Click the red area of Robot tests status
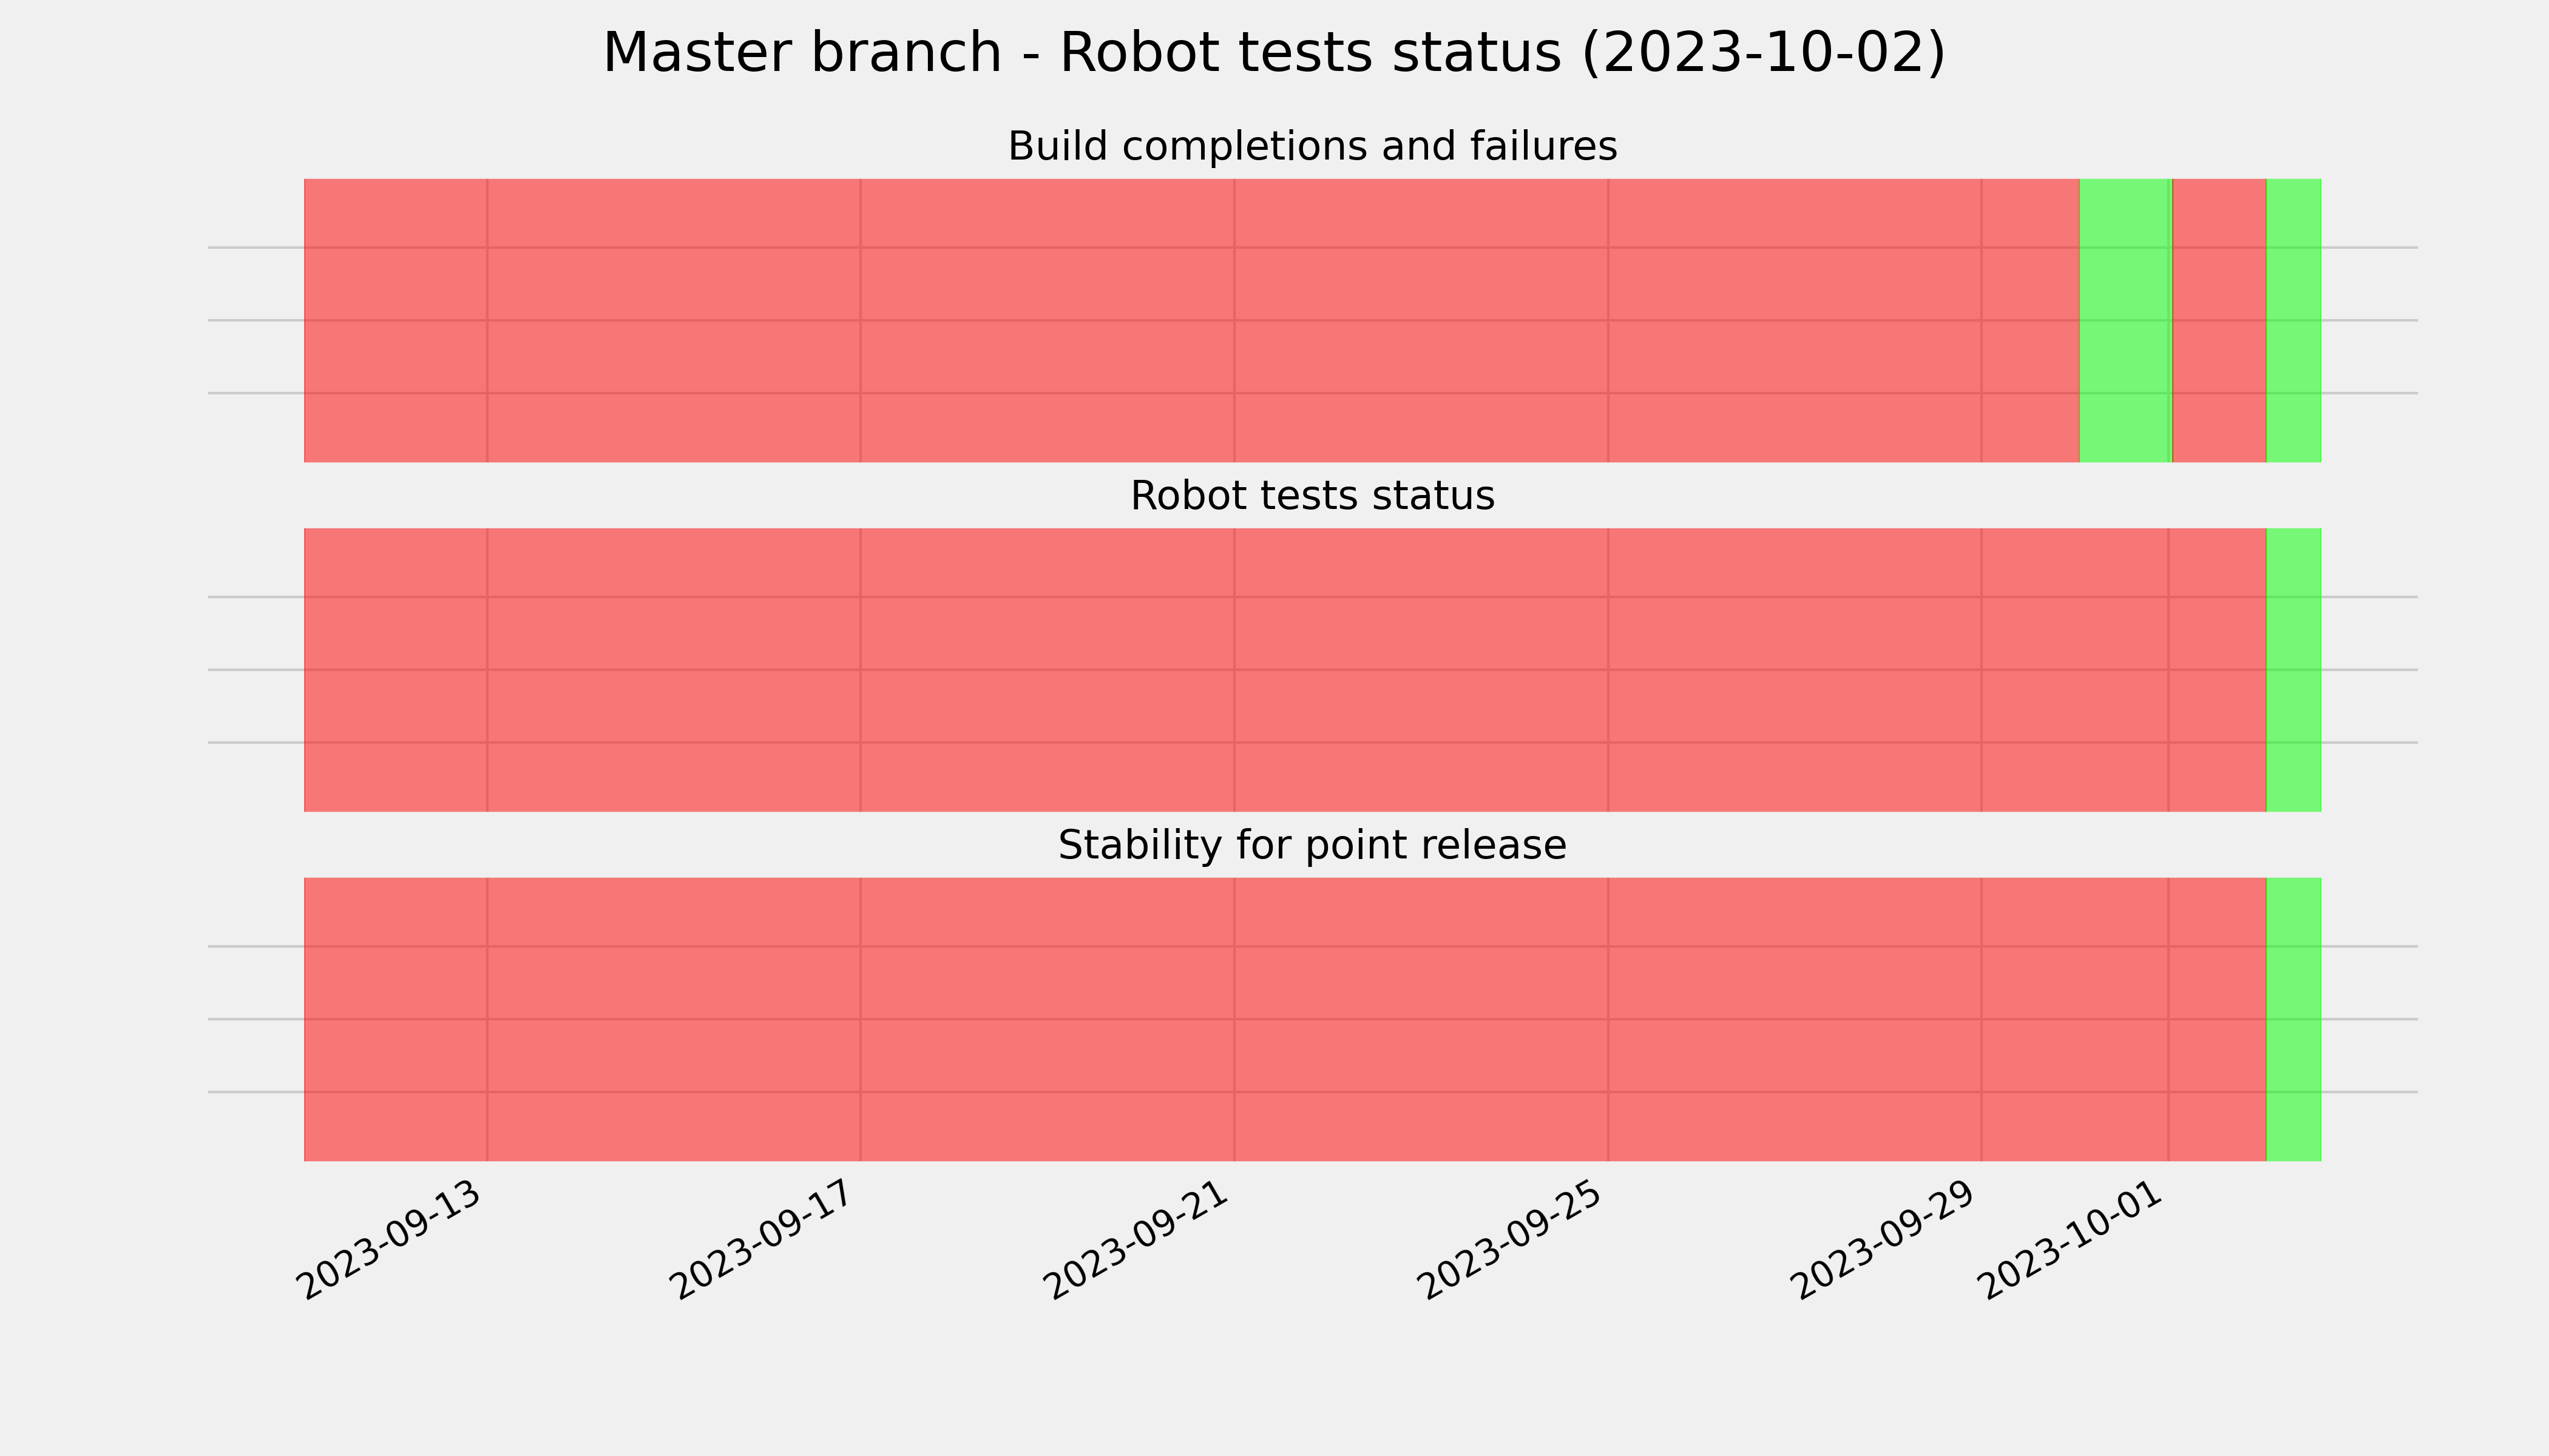 [x=1284, y=670]
